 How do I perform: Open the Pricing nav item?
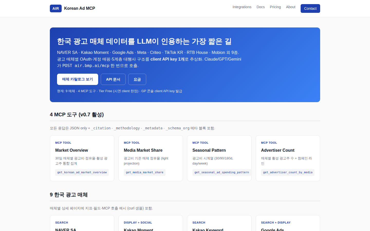coord(275,7)
